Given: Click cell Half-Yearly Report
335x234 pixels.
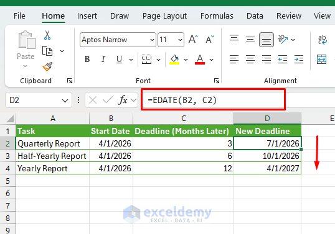Looking at the screenshot, I should tap(52, 156).
